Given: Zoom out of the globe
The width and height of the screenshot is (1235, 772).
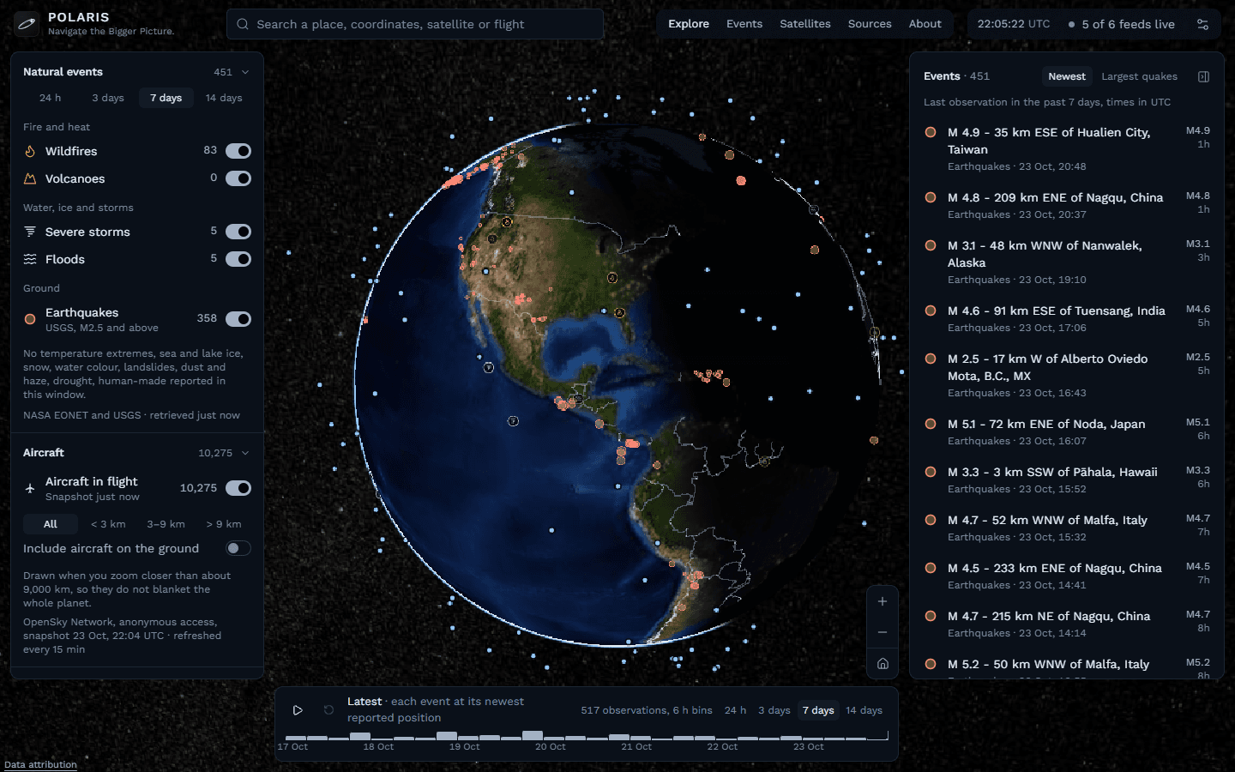Looking at the screenshot, I should 883,632.
